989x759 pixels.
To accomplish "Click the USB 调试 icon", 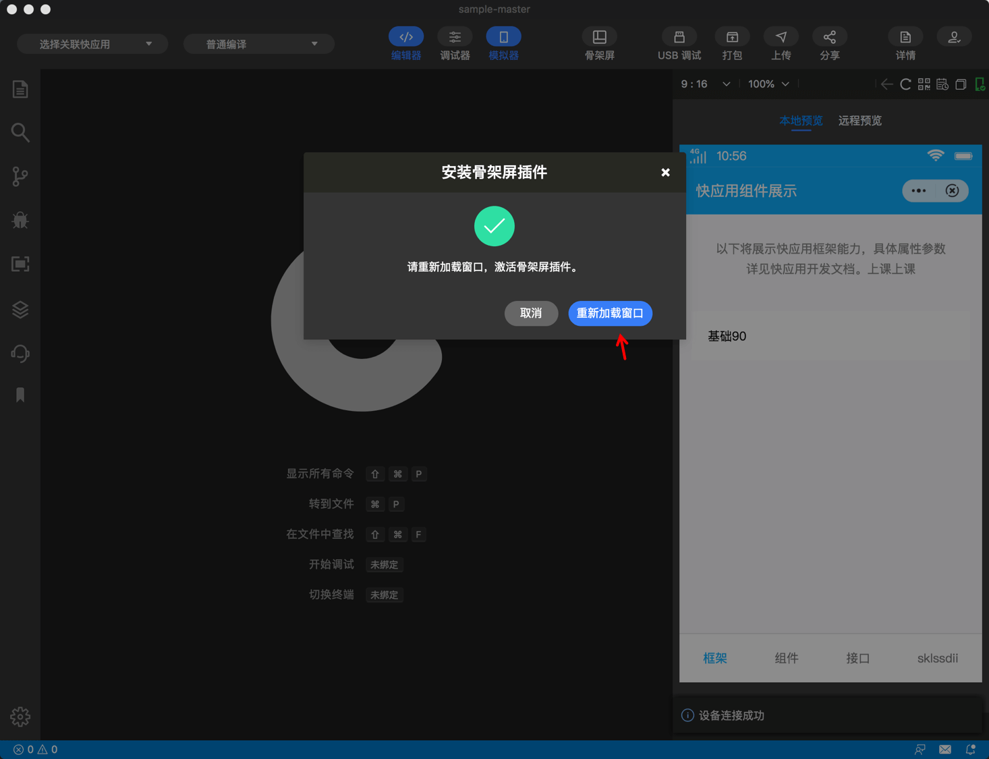I will click(x=679, y=43).
